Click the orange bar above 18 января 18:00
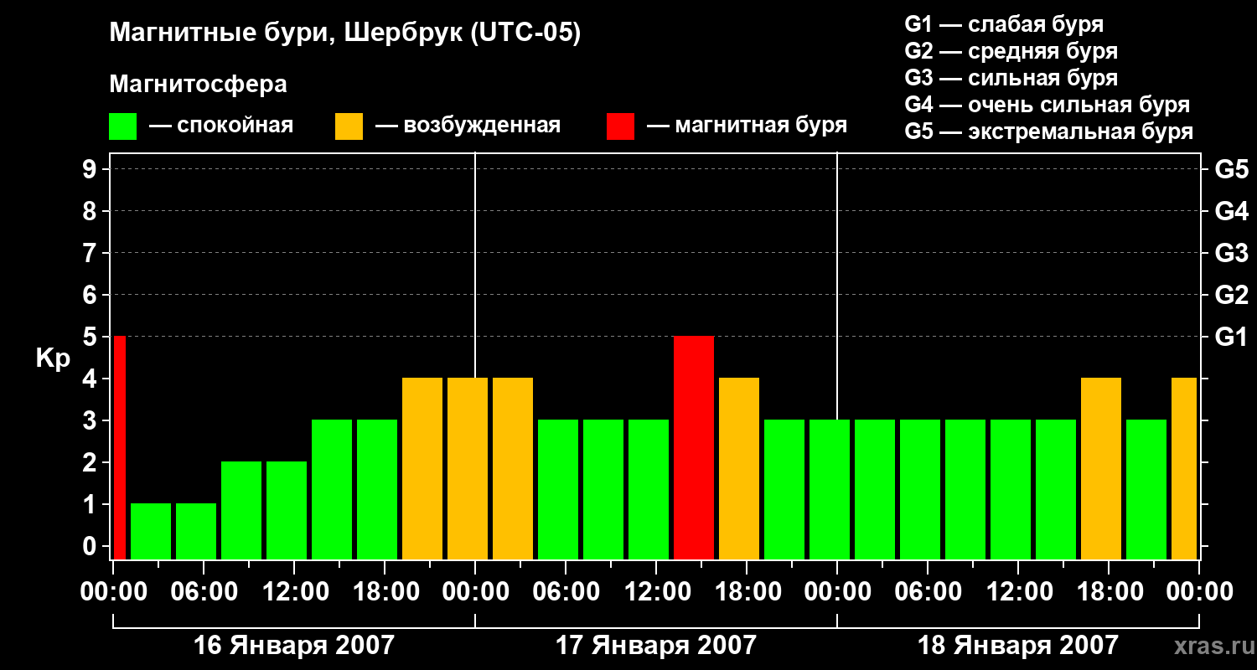This screenshot has height=670, width=1257. click(x=1101, y=468)
